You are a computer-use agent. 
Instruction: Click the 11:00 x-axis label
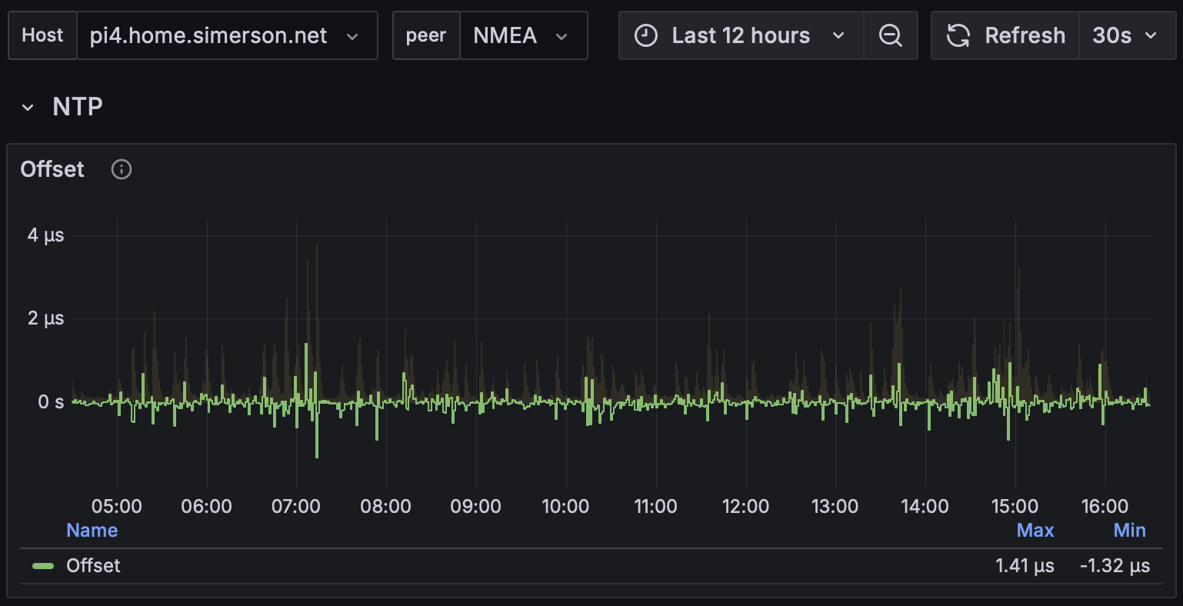pos(655,507)
